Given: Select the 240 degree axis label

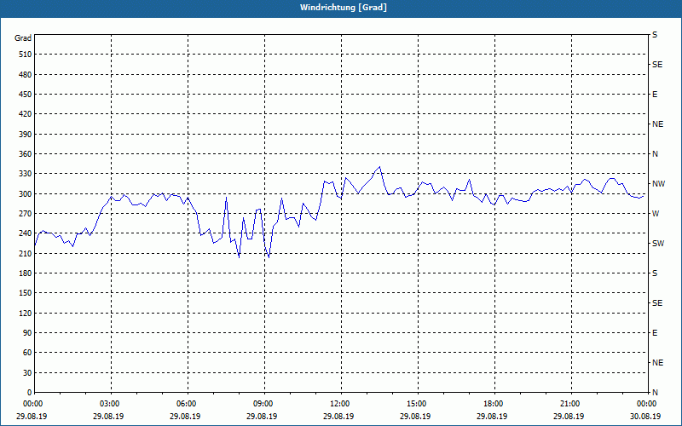Looking at the screenshot, I should [26, 233].
